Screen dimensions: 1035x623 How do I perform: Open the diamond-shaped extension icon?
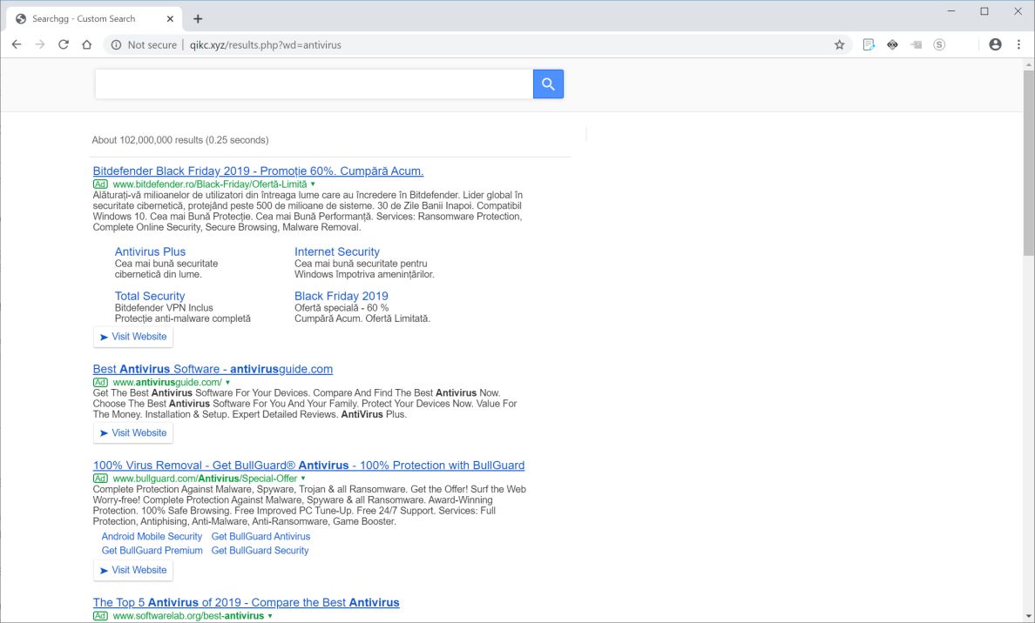click(892, 45)
